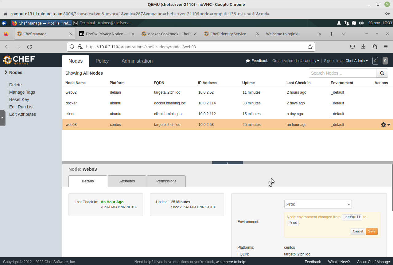Screen dimensions: 393x265
Task: Click the Firefox View icon
Action: 6,34
